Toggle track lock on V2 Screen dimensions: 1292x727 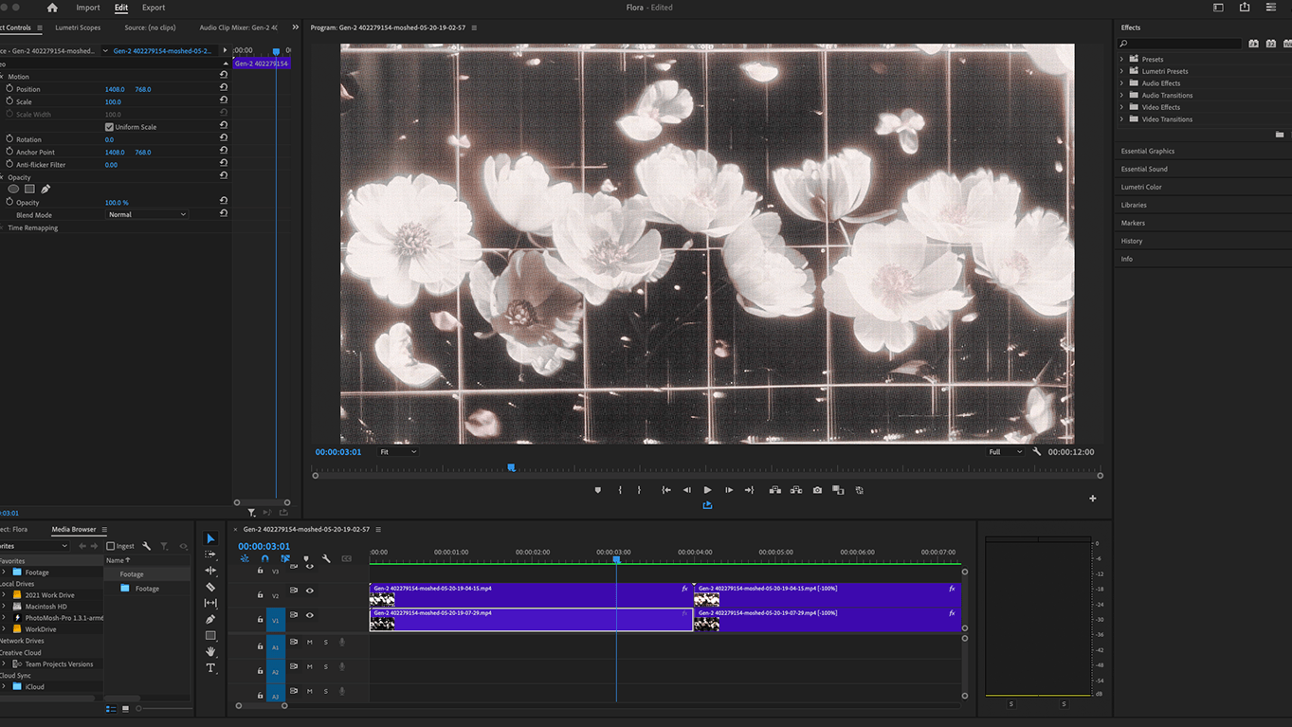pos(261,595)
